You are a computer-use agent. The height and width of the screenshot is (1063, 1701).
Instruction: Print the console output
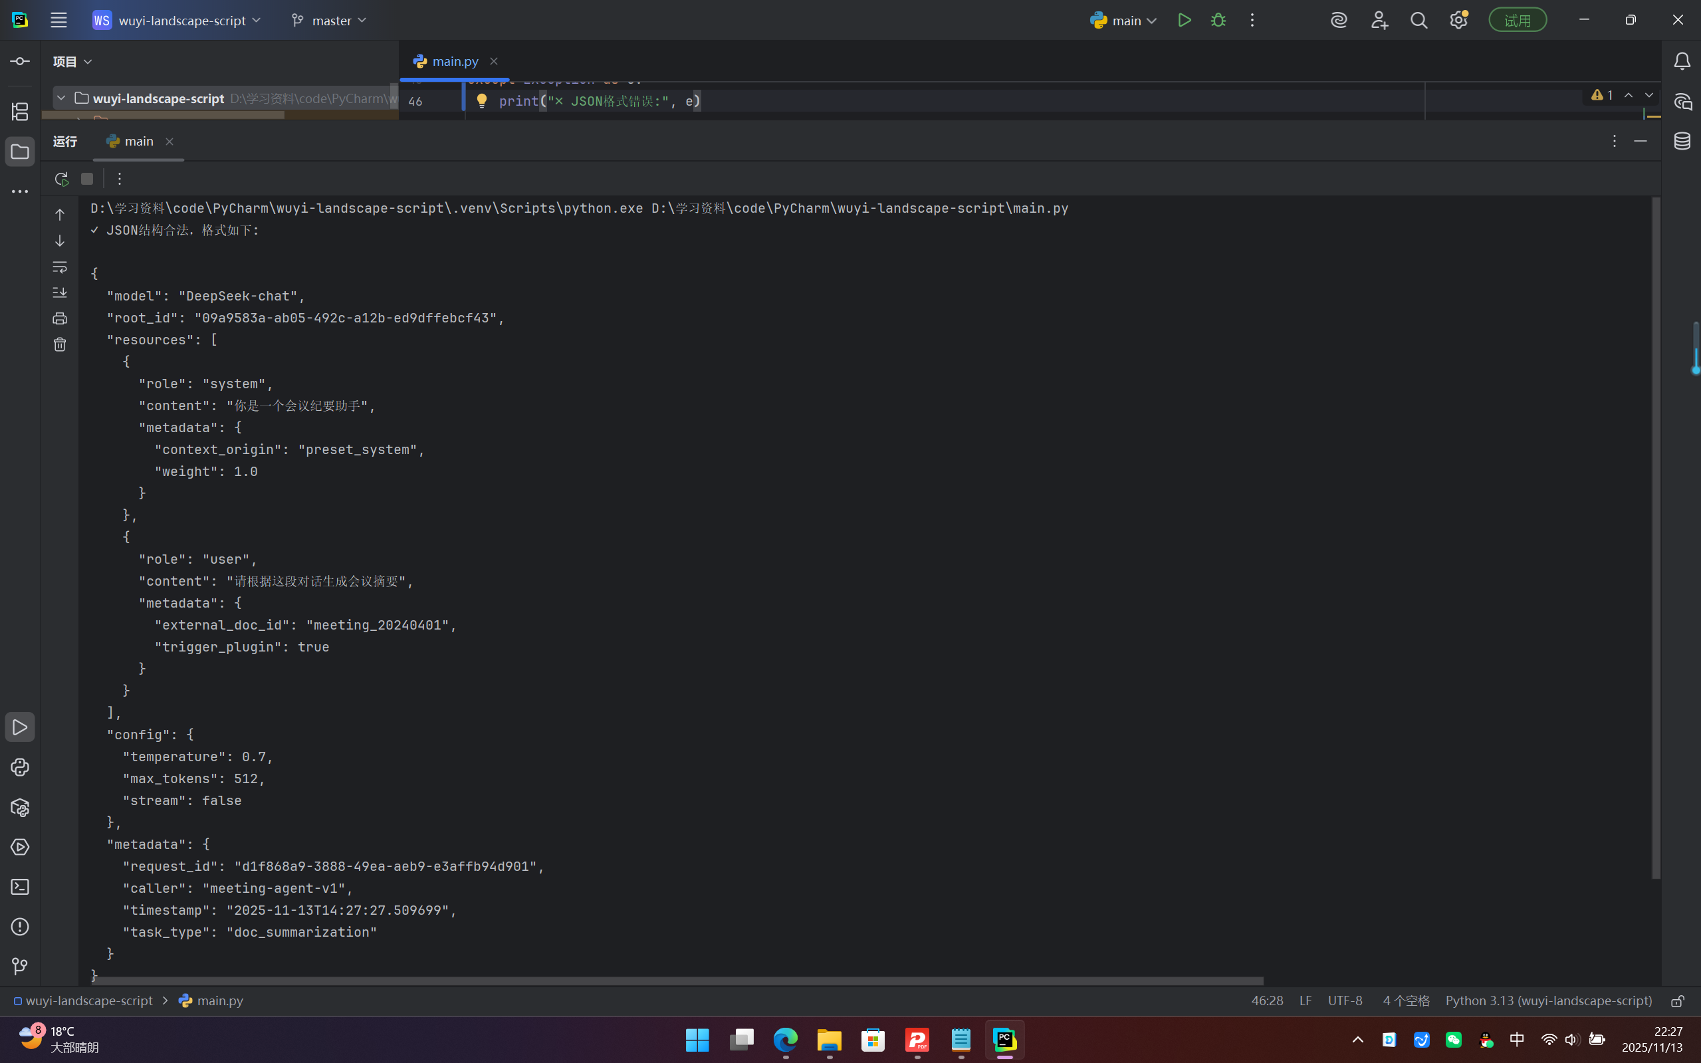[x=60, y=318]
